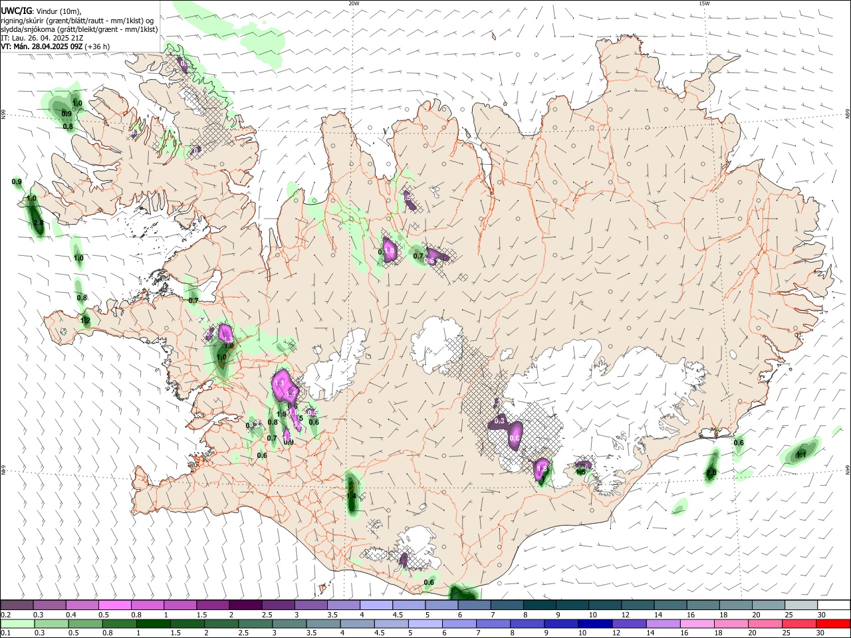Pick the palest green 0.1 swatch in rain legend

click(17, 623)
